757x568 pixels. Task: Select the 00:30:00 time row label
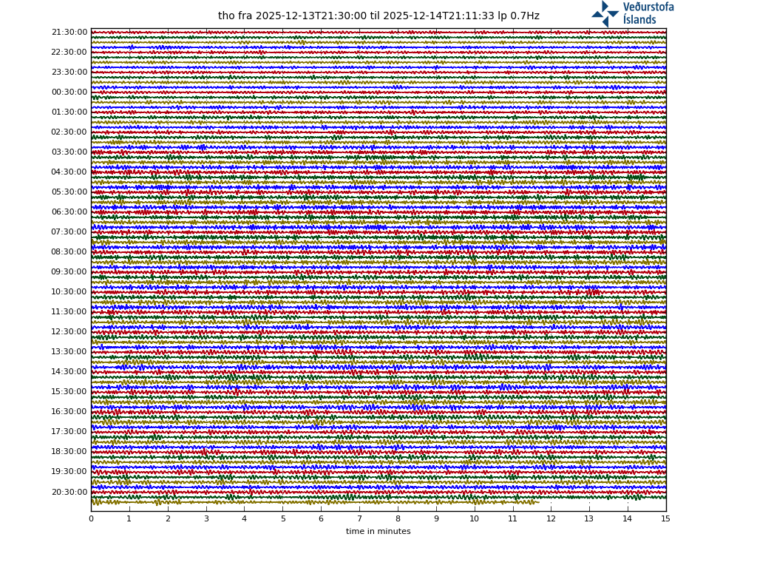coord(69,92)
